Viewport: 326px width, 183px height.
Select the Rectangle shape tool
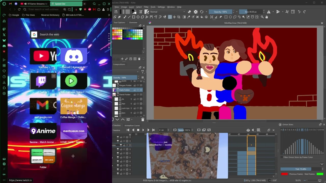tap(134, 17)
